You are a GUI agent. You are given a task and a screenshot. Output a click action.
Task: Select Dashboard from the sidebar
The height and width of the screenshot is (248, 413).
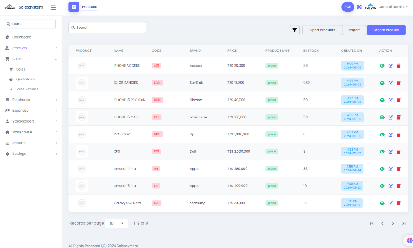[22, 37]
